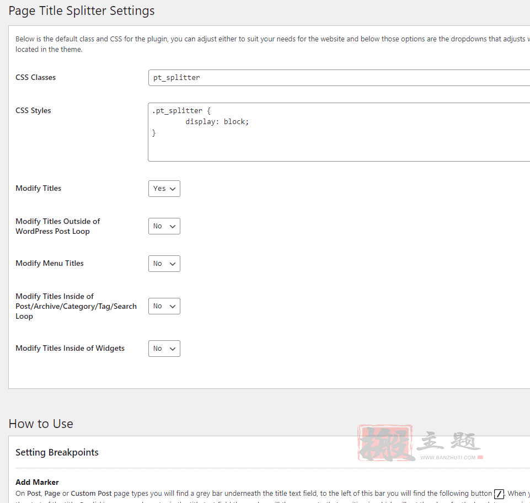This screenshot has width=530, height=503.
Task: Click the CSS Styles label
Action: click(33, 110)
